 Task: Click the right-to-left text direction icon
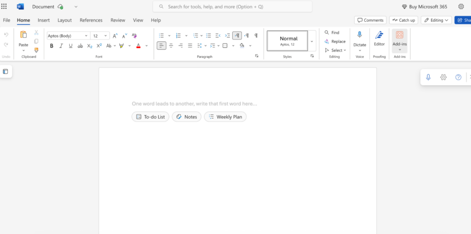click(247, 36)
